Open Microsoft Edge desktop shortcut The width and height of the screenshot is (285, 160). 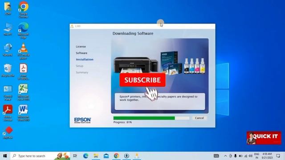point(23,30)
